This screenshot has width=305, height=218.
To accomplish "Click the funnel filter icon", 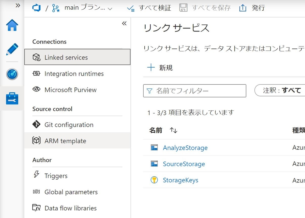I will tap(150, 91).
